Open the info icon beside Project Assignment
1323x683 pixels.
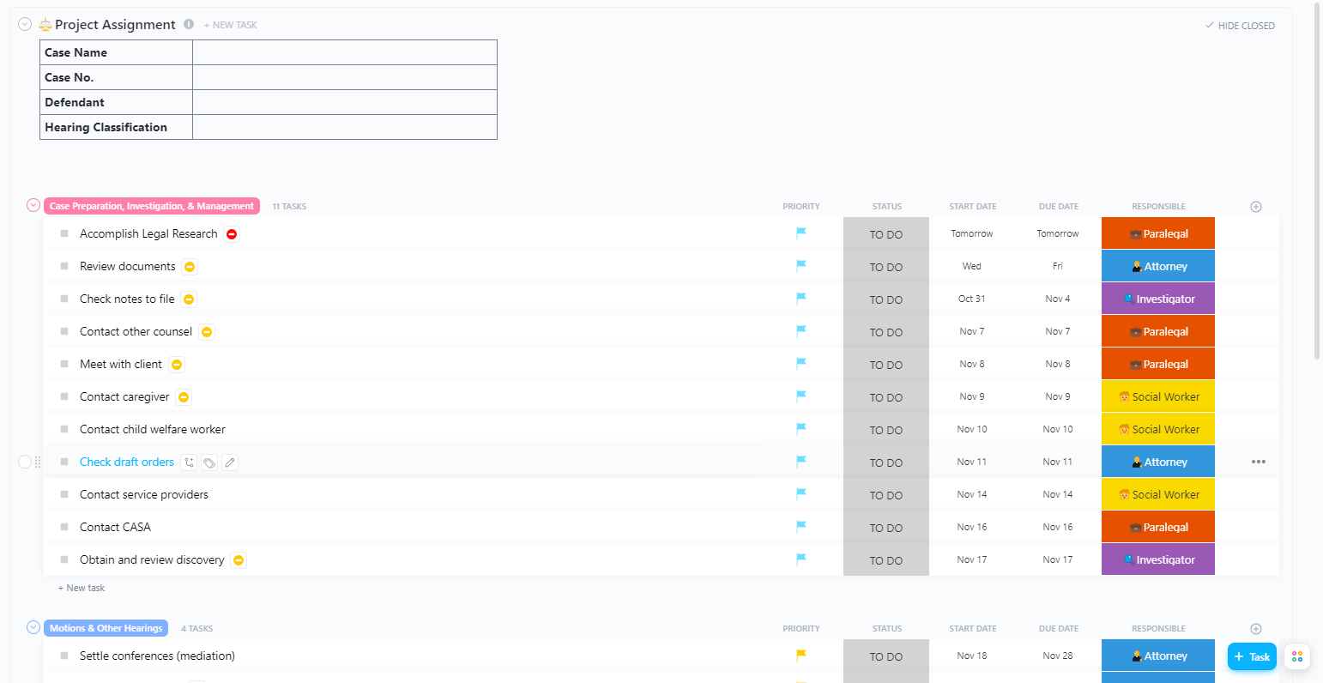pos(188,24)
